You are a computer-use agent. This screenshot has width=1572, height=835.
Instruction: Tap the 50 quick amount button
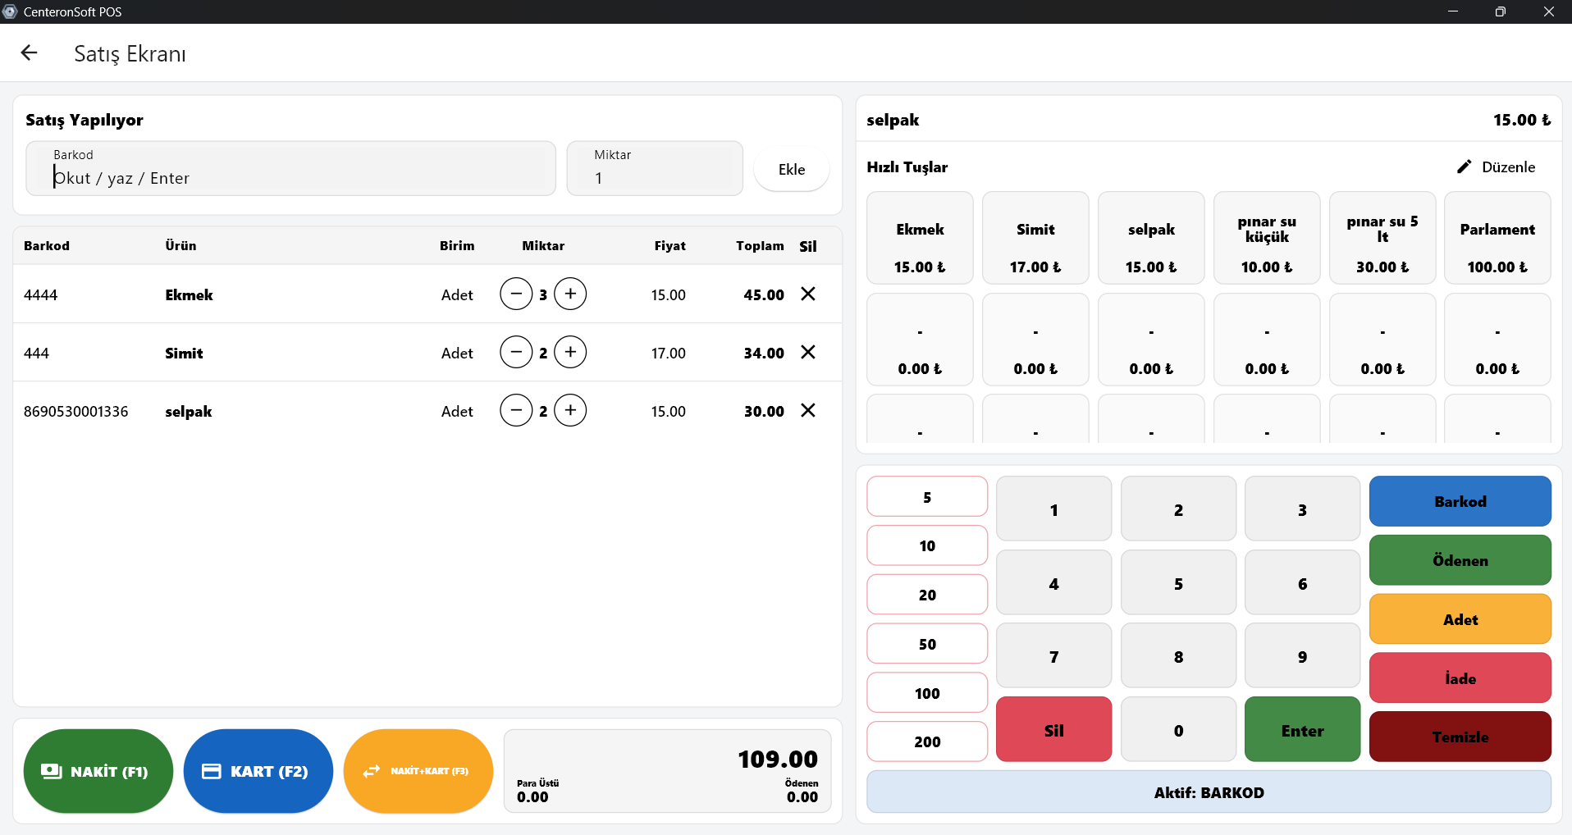click(927, 644)
